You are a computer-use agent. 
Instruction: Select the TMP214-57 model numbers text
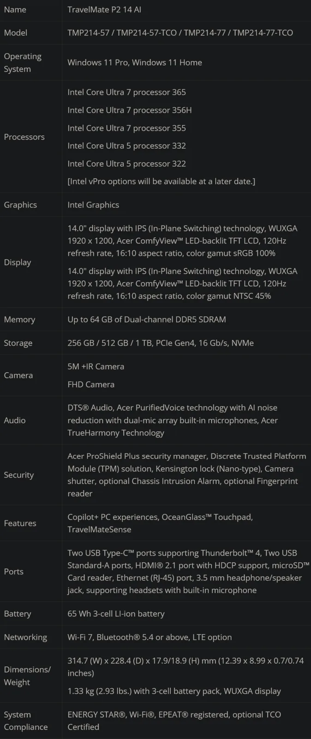(180, 33)
